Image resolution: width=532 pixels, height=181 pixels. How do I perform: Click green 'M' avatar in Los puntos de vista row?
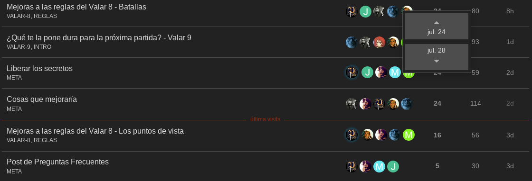pyautogui.click(x=409, y=135)
